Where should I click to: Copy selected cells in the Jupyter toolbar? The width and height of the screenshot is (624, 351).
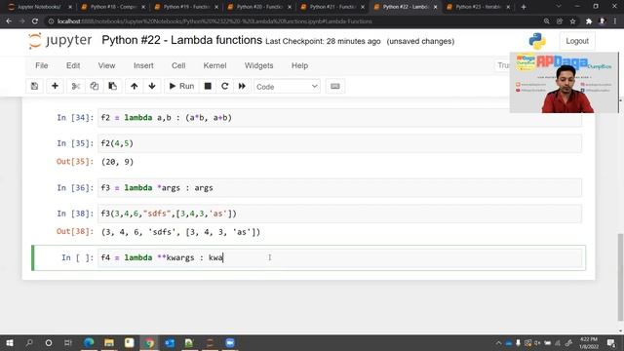pyautogui.click(x=95, y=87)
